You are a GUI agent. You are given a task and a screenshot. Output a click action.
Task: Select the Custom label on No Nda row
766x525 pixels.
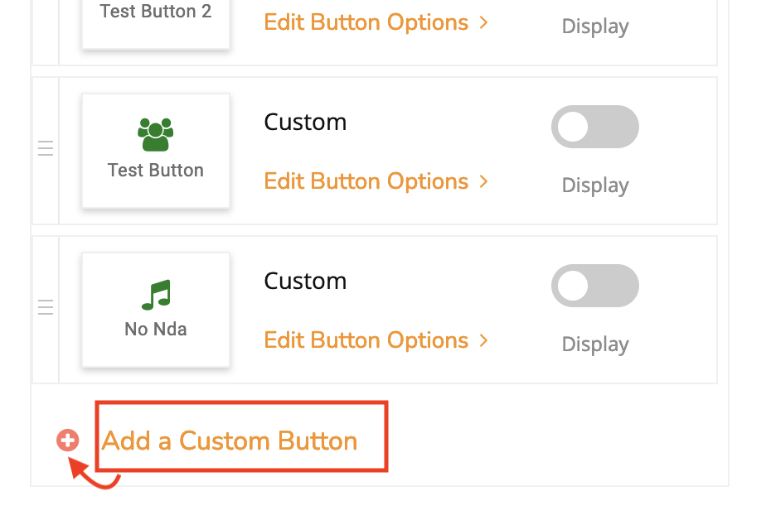click(305, 281)
